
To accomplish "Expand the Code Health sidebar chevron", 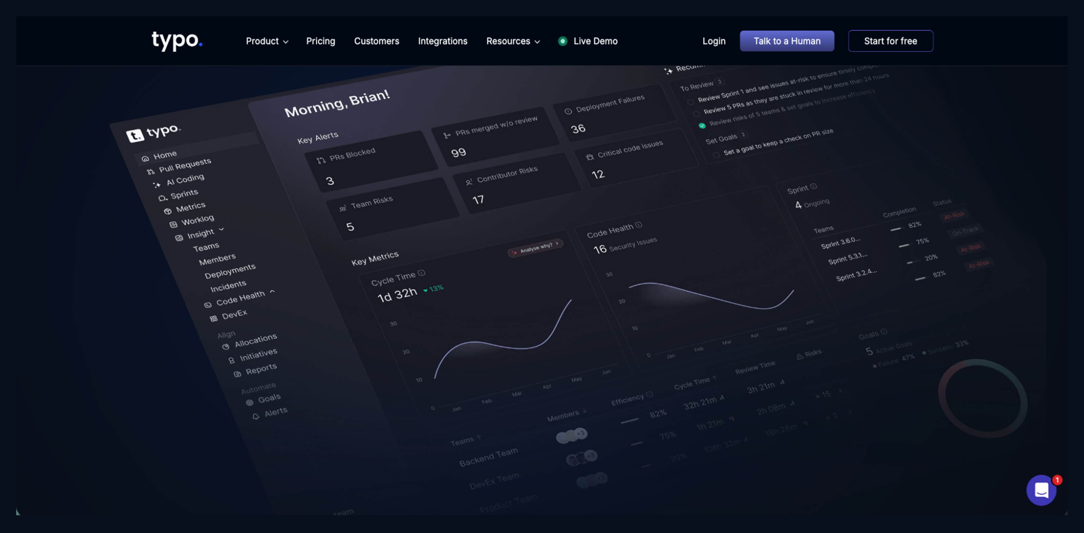I will 272,291.
